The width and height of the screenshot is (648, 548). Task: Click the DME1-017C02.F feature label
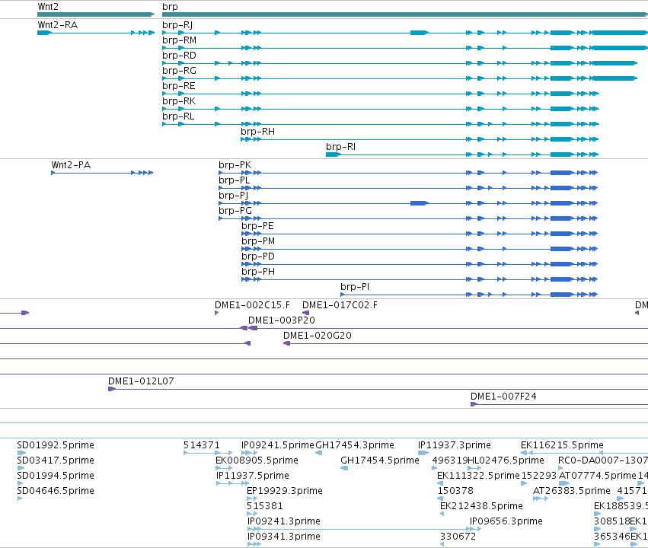click(340, 305)
